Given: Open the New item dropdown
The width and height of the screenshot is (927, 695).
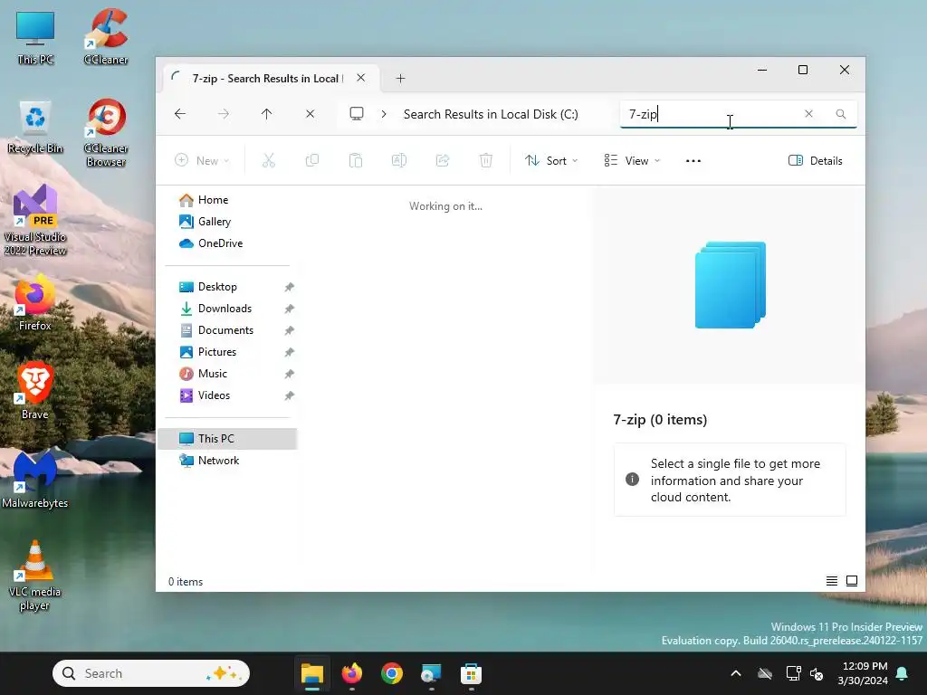Looking at the screenshot, I should click(202, 161).
